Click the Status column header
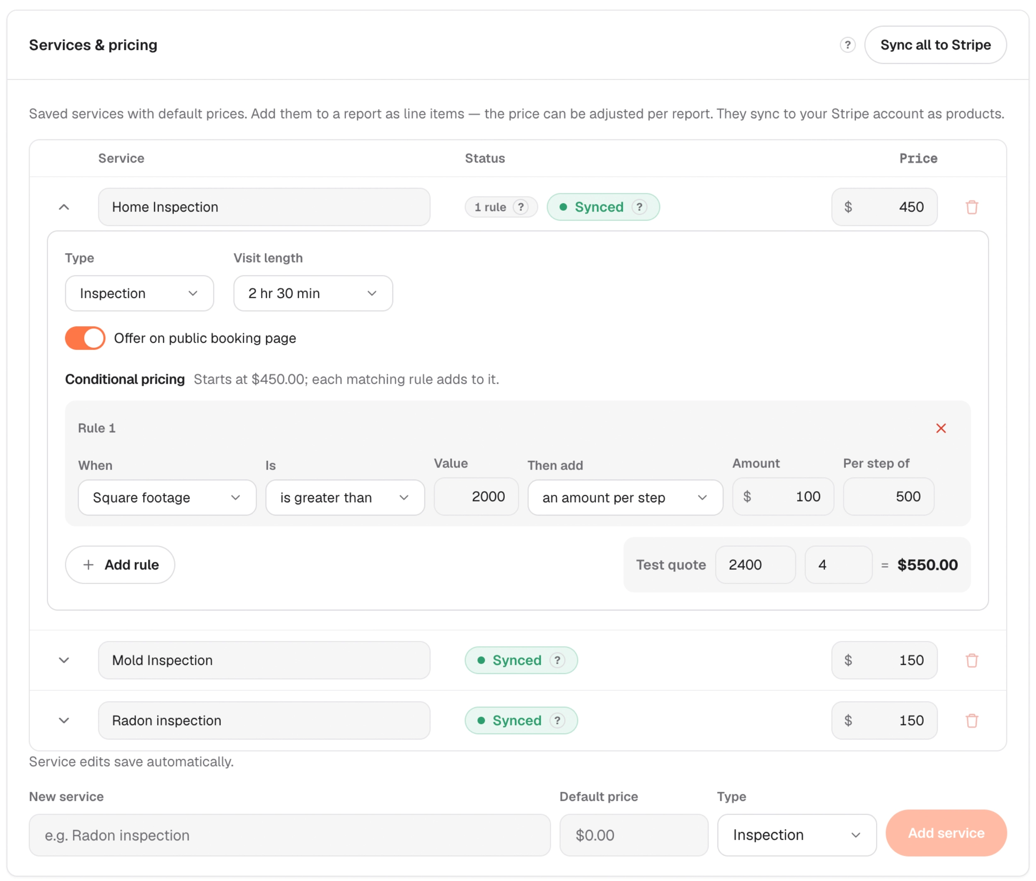Screen dimensions: 1036x881 [x=484, y=158]
